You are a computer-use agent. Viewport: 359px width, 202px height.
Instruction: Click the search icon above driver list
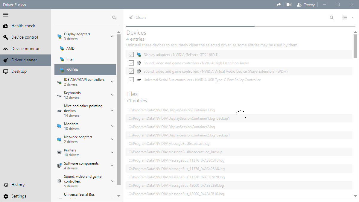coord(114,18)
